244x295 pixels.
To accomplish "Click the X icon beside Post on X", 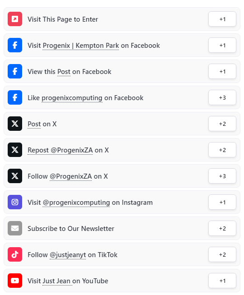I will tap(15, 124).
